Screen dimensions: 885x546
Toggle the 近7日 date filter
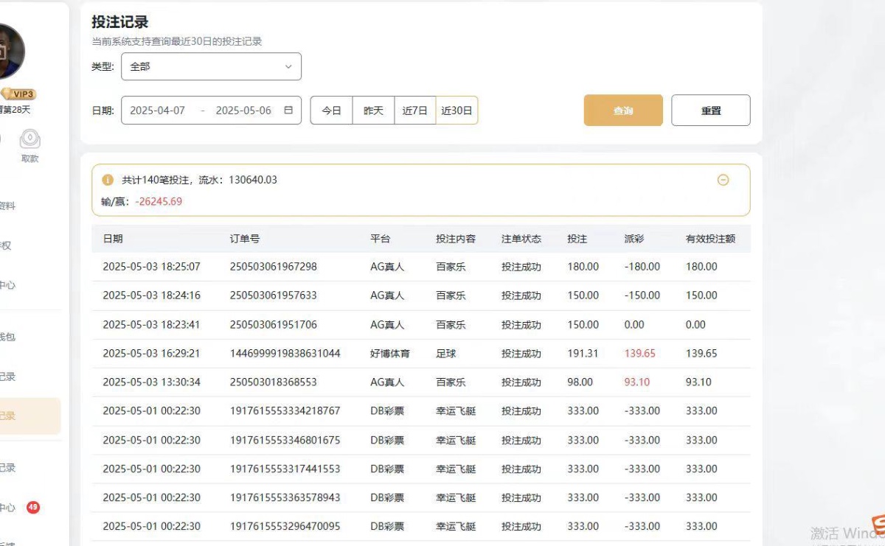(414, 110)
